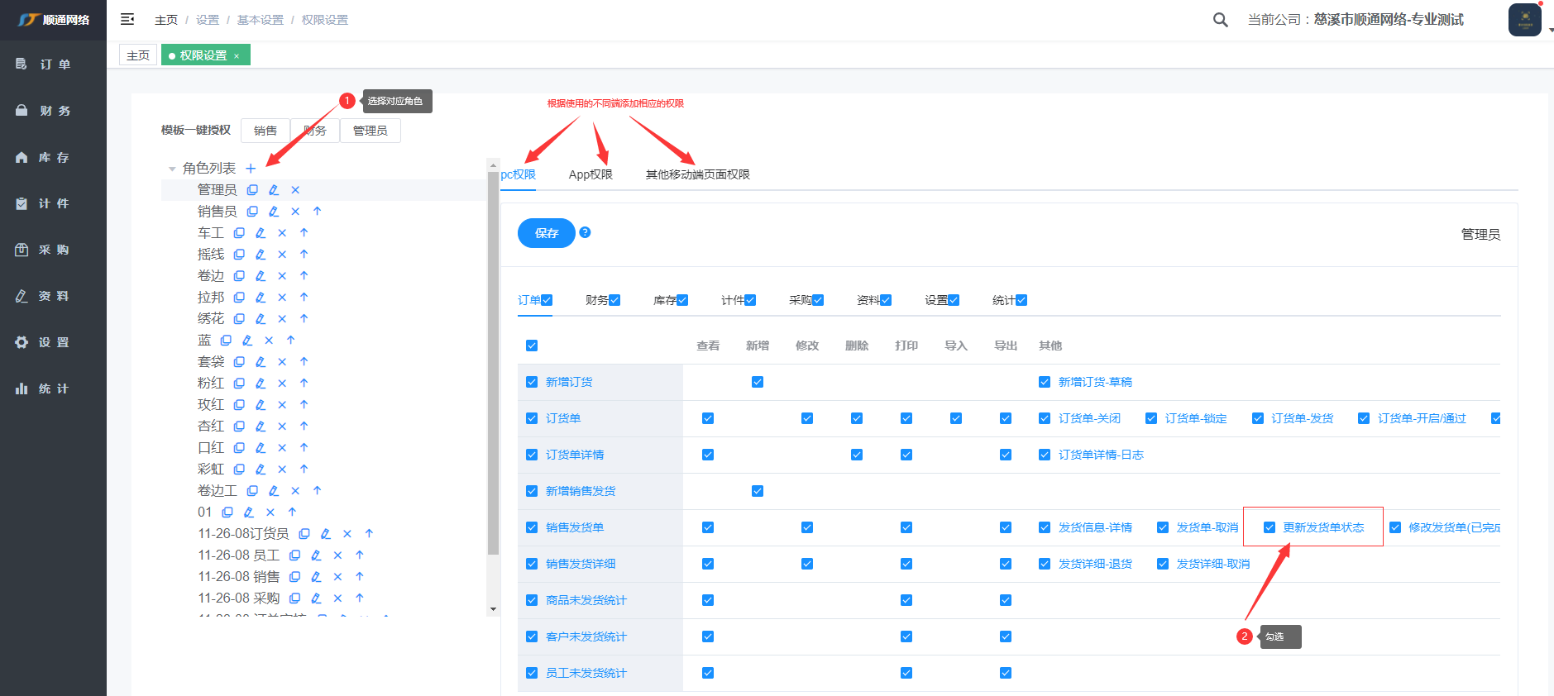Click the blue 保存 button
This screenshot has height=696, width=1554.
546,233
